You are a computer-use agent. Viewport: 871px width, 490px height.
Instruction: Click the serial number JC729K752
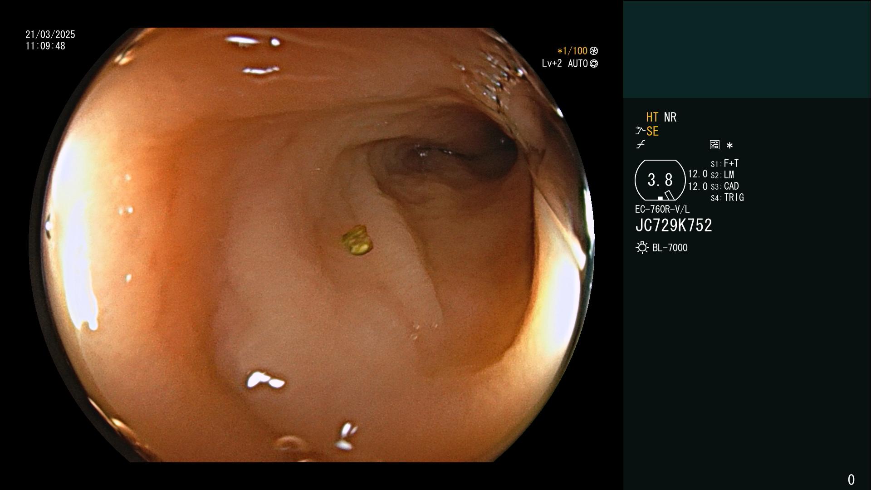674,225
